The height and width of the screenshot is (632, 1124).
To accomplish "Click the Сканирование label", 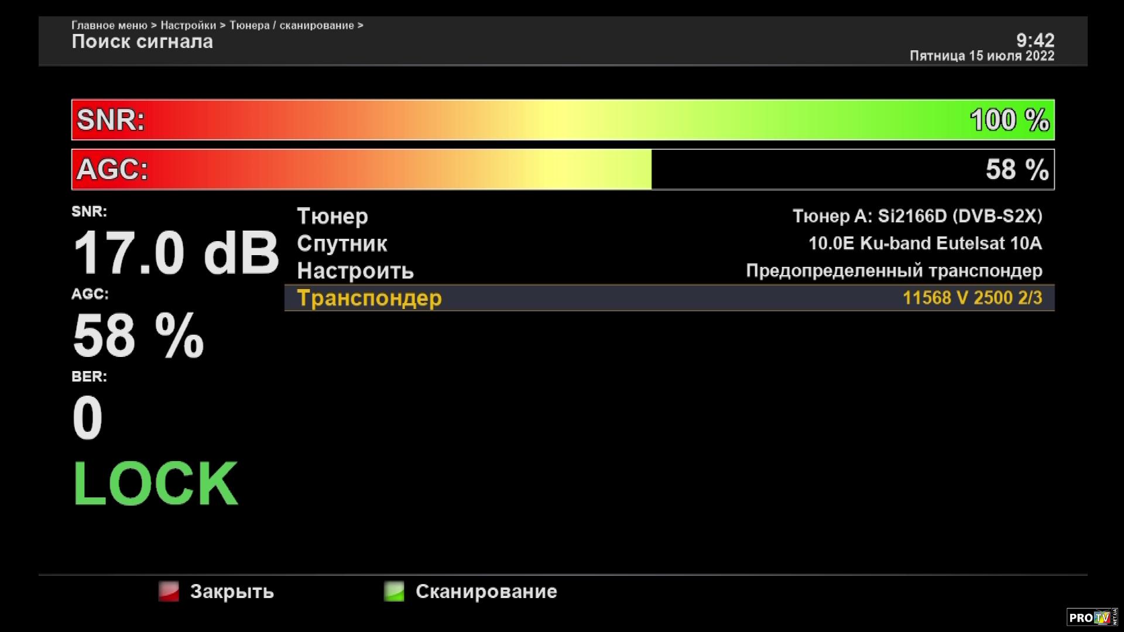I will click(486, 592).
